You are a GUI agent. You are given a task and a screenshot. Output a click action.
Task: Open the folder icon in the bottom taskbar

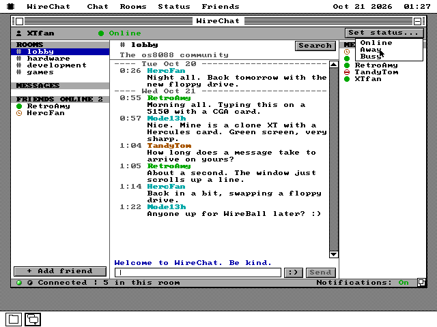14,320
